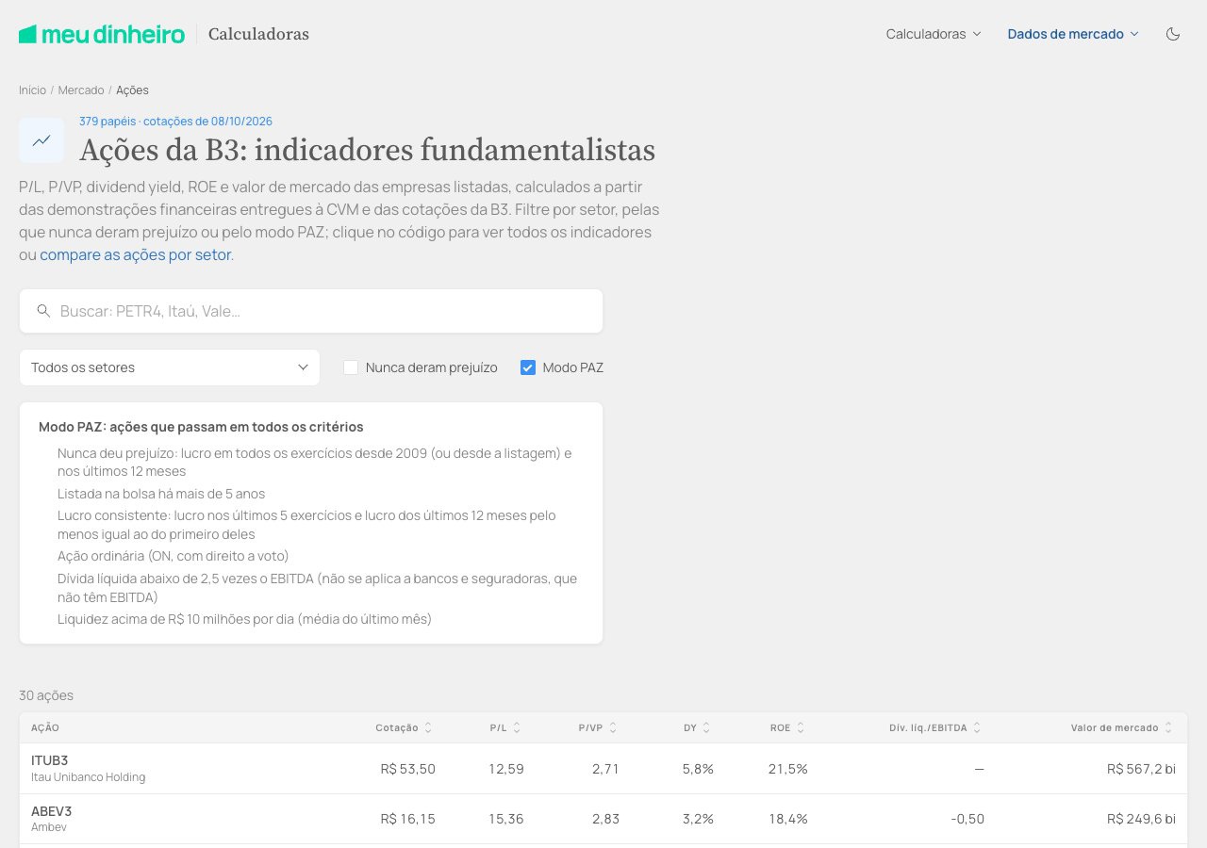Click the AÇÃO column header
Viewport: 1207px width, 848px height.
pos(45,727)
